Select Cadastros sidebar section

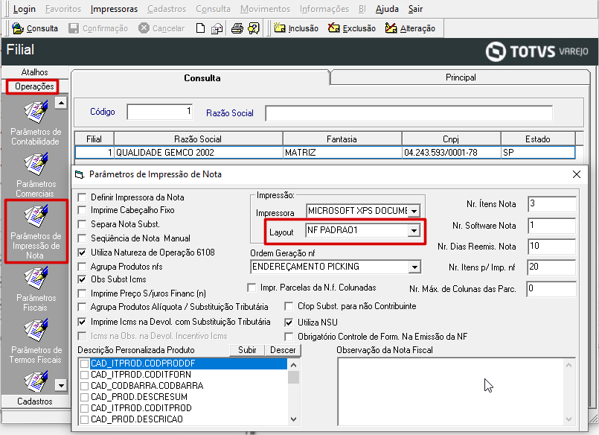pyautogui.click(x=34, y=401)
